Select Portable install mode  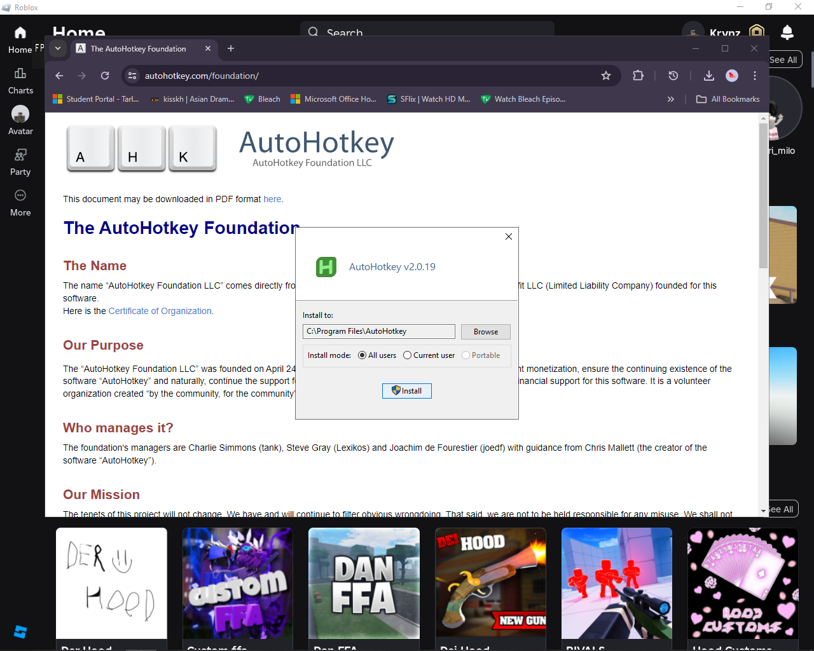[x=481, y=355]
